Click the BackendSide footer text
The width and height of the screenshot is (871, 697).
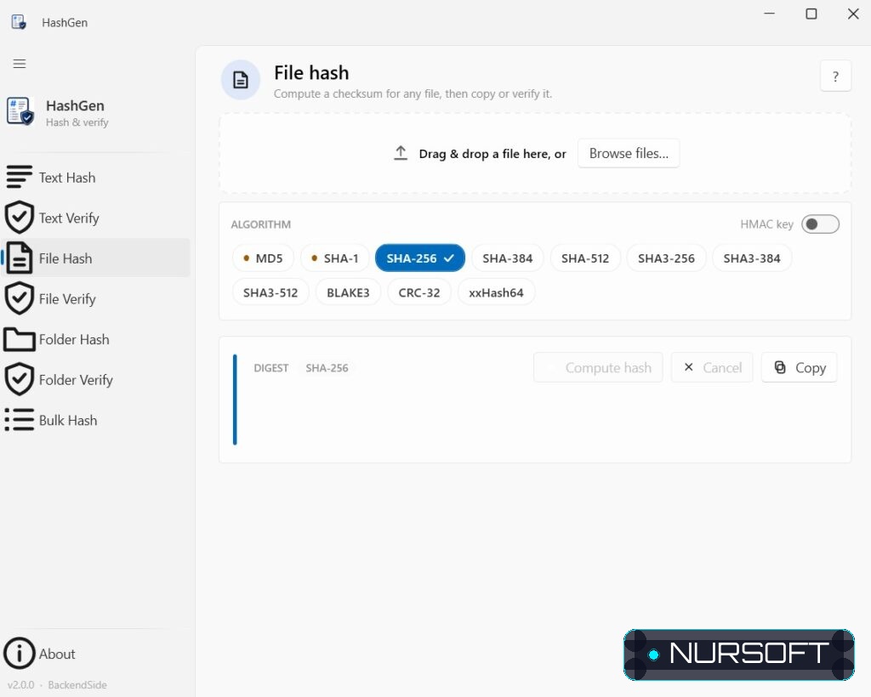(77, 685)
